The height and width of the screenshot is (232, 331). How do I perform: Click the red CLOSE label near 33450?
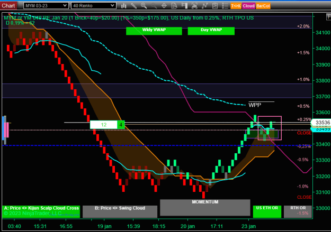click(x=304, y=133)
